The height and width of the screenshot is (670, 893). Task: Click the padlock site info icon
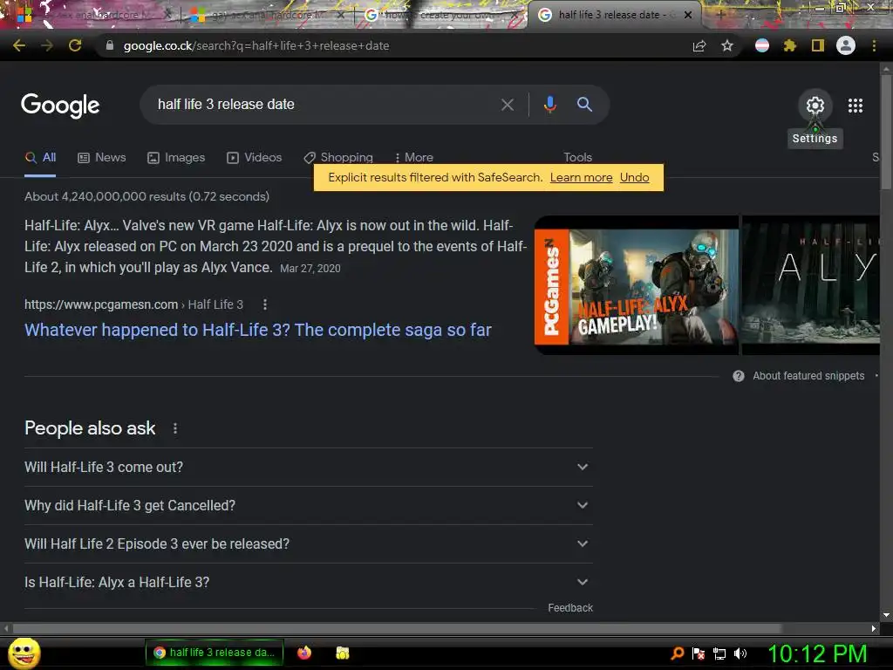click(x=110, y=45)
